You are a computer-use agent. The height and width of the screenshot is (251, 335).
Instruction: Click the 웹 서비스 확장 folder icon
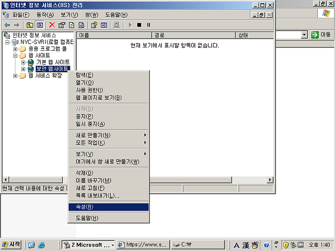[22, 76]
